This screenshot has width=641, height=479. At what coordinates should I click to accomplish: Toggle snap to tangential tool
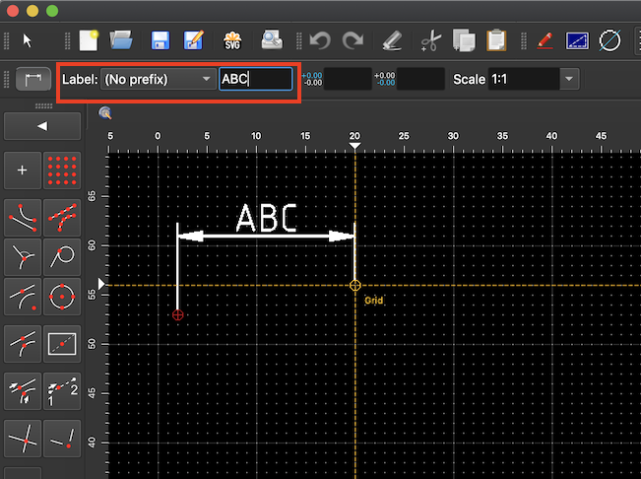[62, 257]
